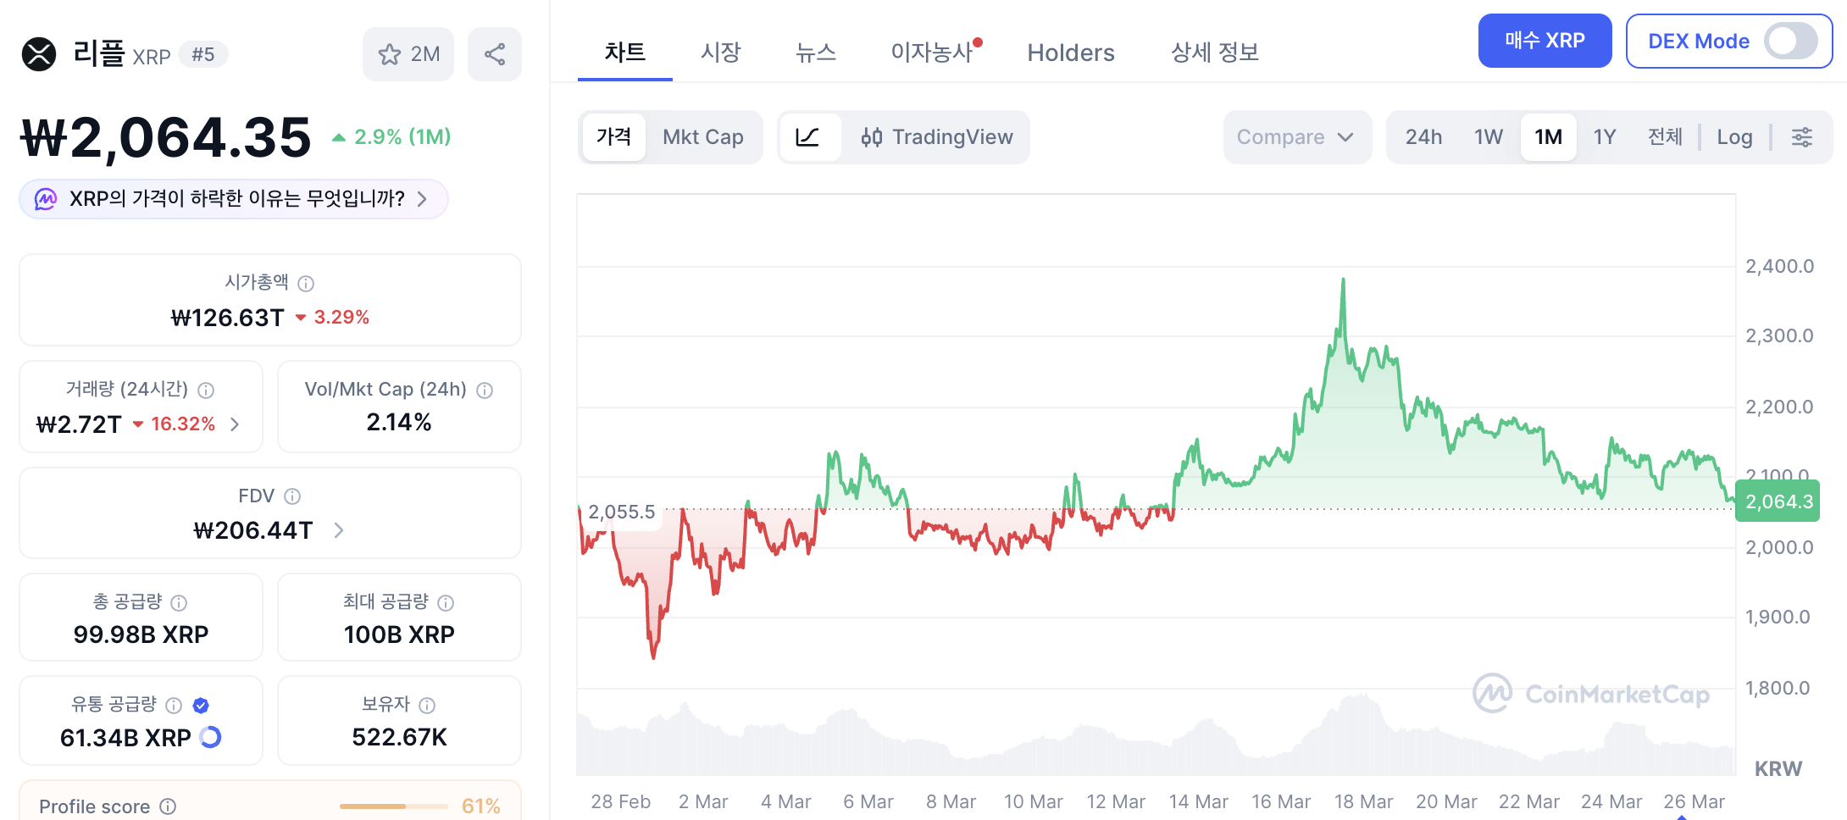1847x820 pixels.
Task: Switch chart to Mkt Cap view
Action: coord(703,137)
